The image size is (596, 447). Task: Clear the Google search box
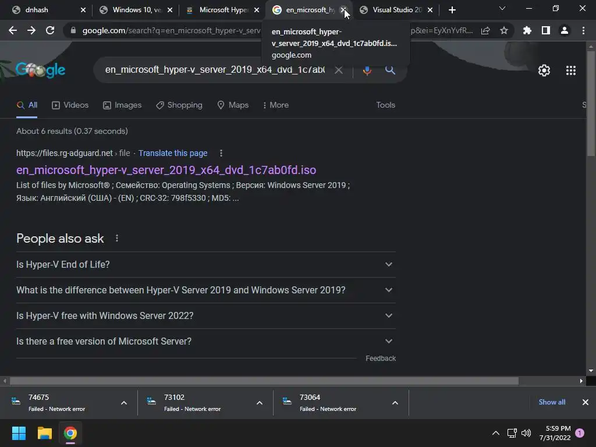click(338, 70)
